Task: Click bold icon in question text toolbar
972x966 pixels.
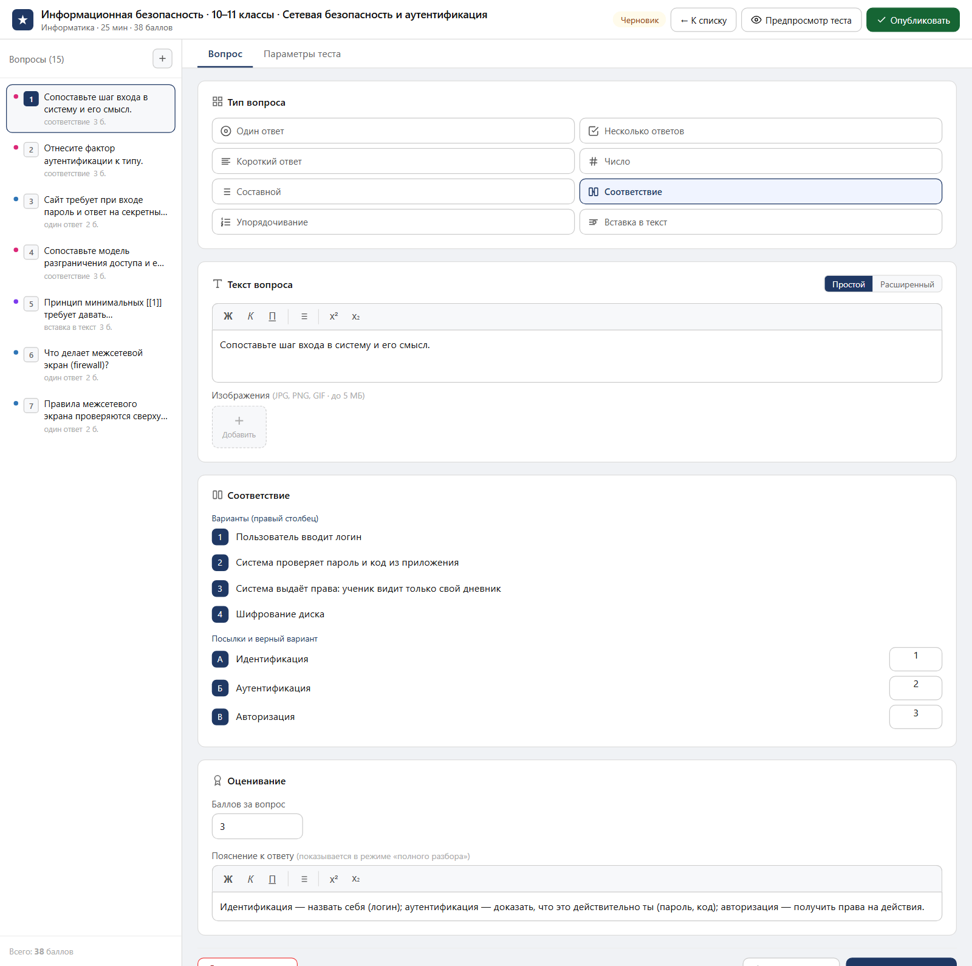Action: pyautogui.click(x=228, y=317)
